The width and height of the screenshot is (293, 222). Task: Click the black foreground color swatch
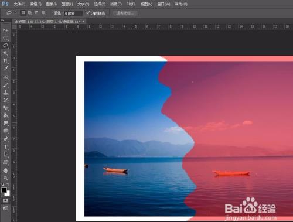point(4,190)
